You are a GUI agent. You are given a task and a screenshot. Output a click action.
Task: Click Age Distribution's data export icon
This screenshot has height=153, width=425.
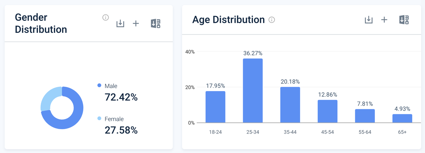click(x=404, y=20)
